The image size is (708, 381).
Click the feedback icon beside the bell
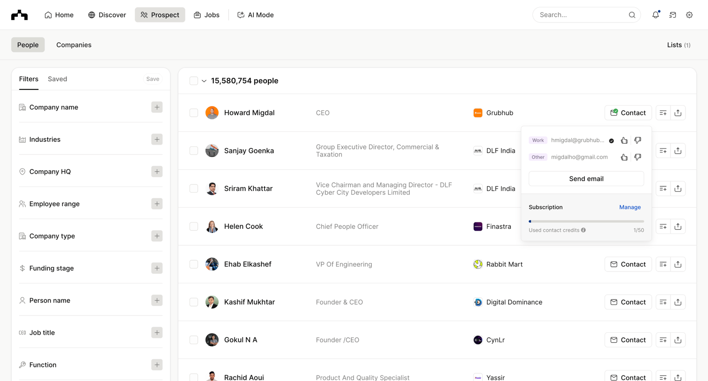672,15
